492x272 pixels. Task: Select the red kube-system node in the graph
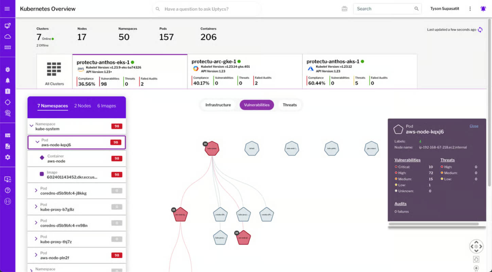(x=212, y=149)
